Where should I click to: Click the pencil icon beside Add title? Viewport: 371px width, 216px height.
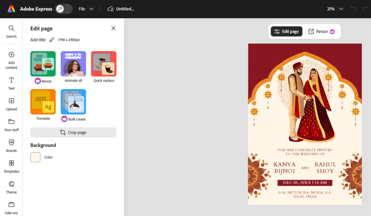52,40
